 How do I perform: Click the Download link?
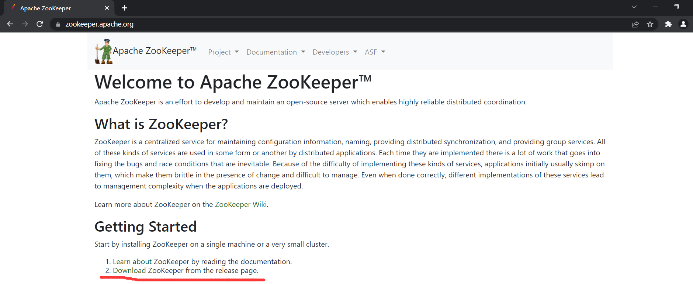(x=129, y=270)
